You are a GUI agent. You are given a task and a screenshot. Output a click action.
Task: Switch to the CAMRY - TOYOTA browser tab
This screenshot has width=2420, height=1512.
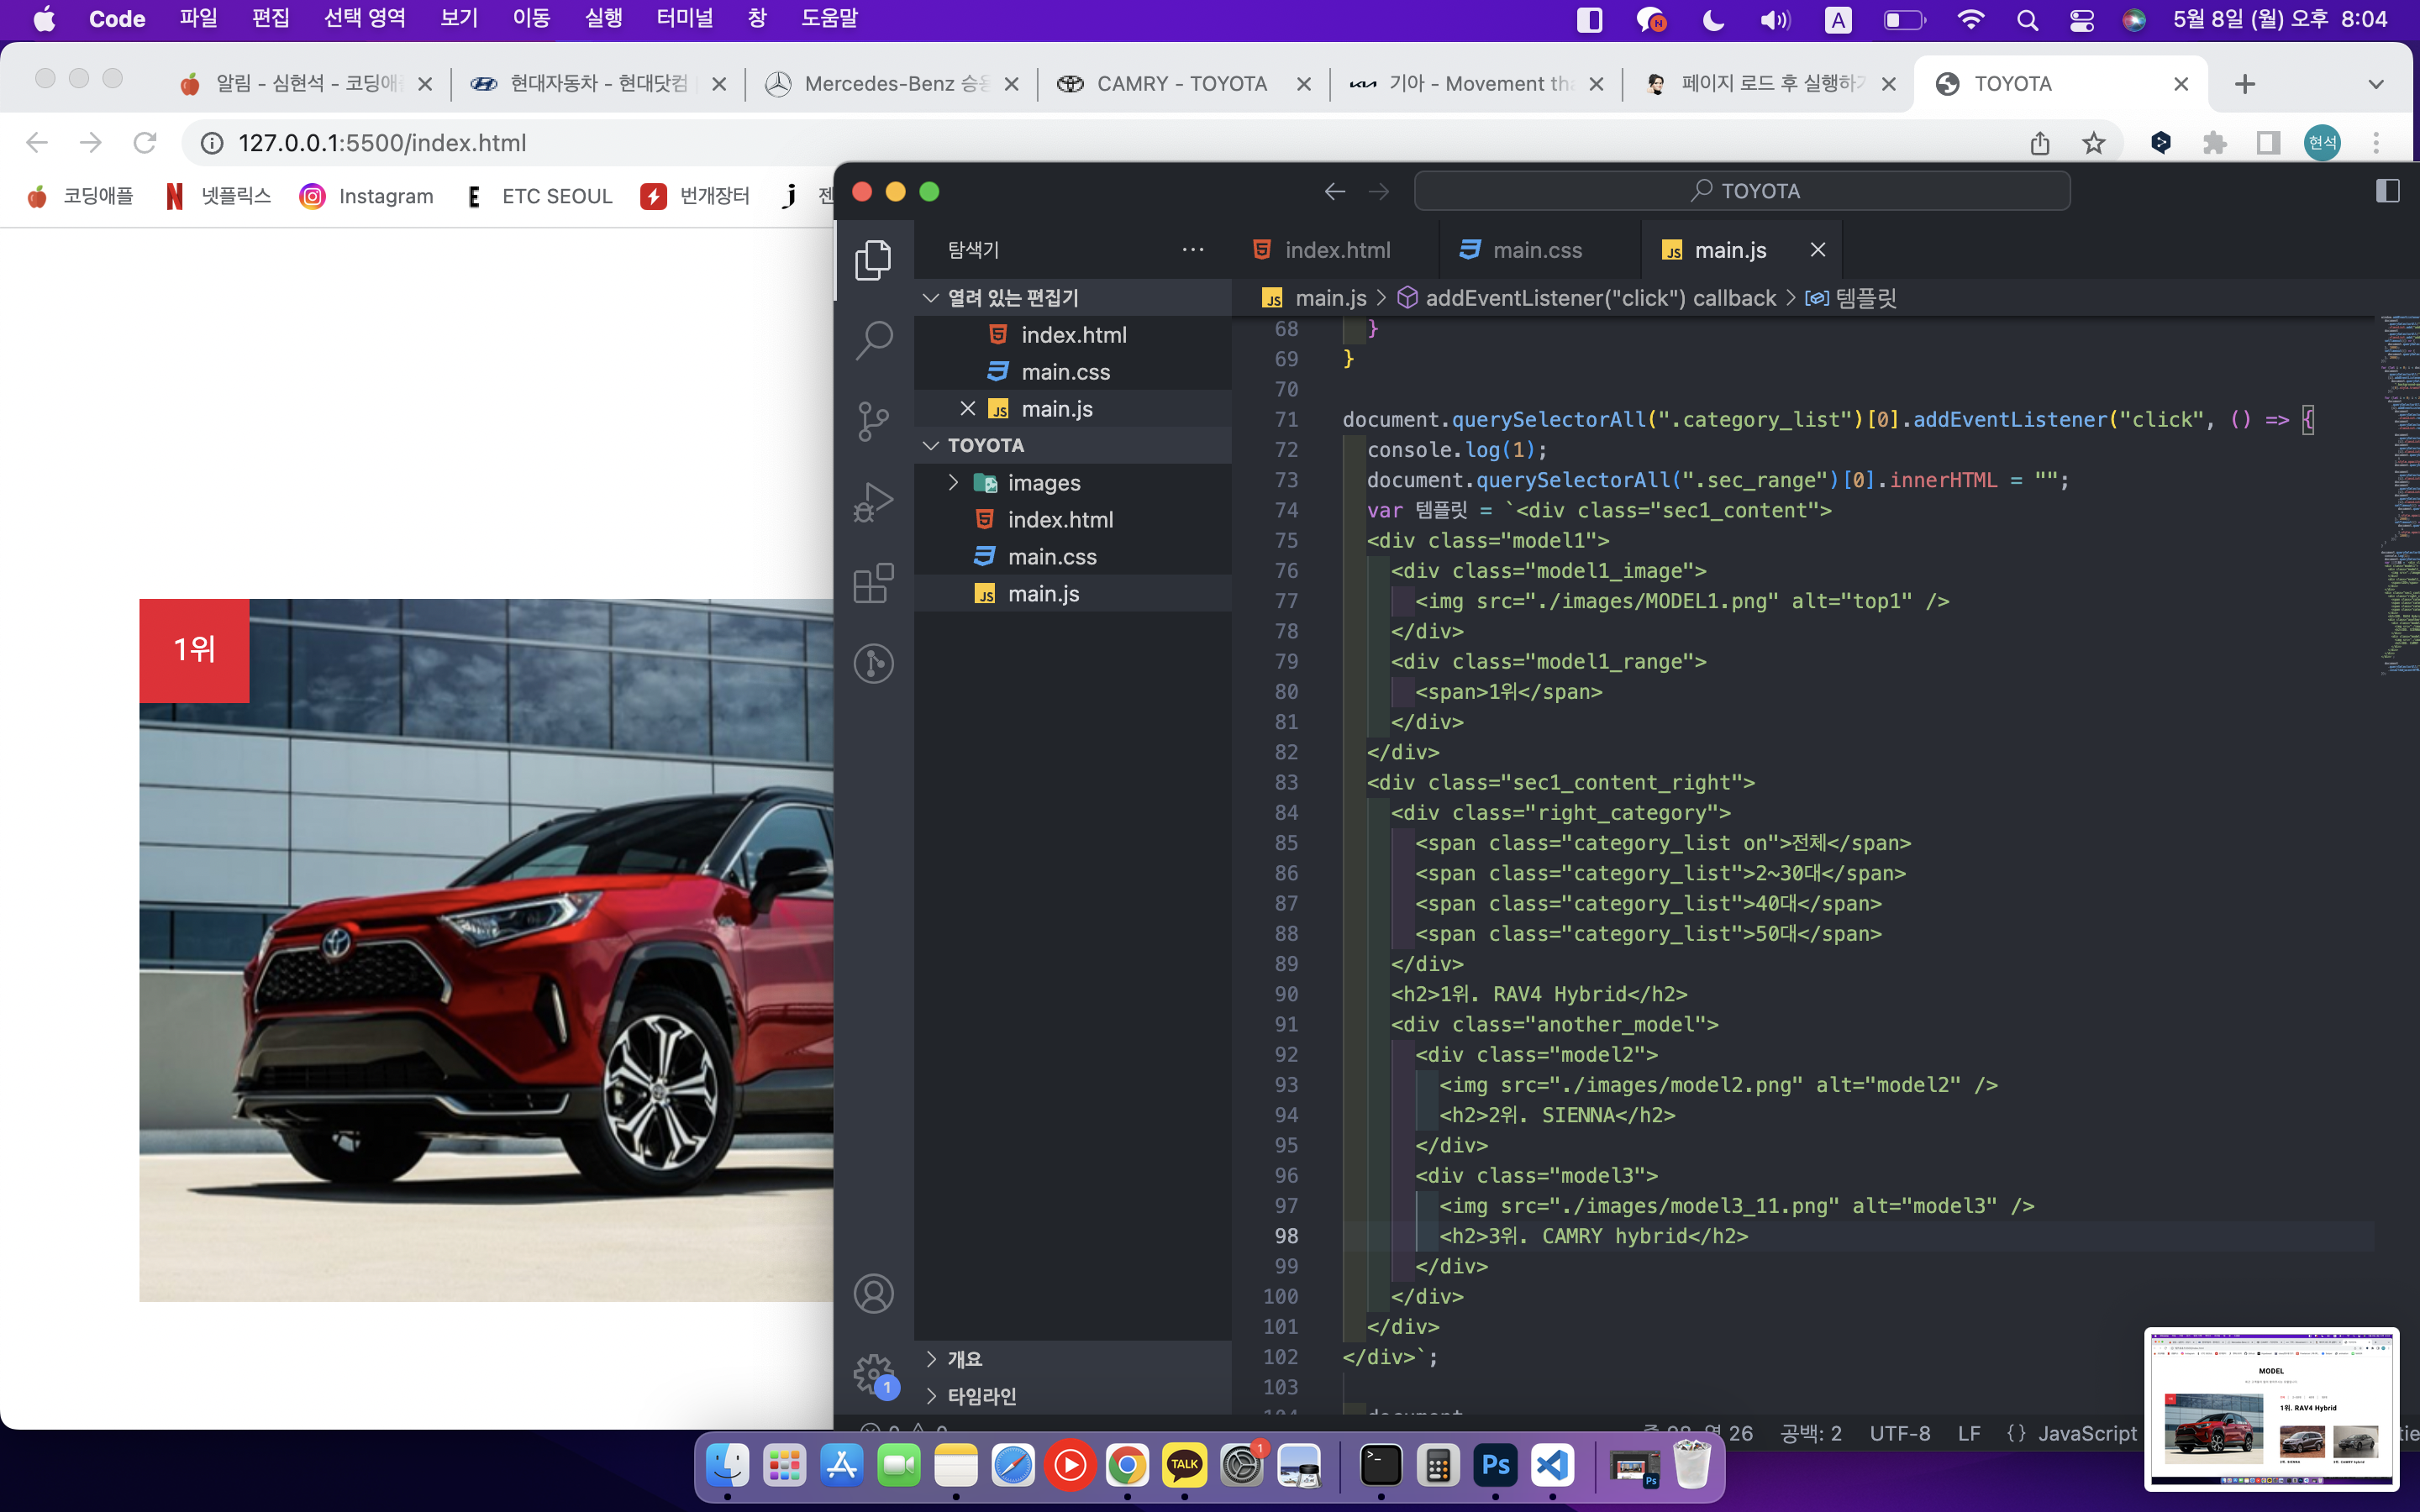pyautogui.click(x=1184, y=84)
